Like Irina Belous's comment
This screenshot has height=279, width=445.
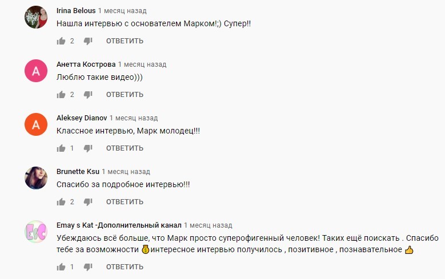pos(61,41)
